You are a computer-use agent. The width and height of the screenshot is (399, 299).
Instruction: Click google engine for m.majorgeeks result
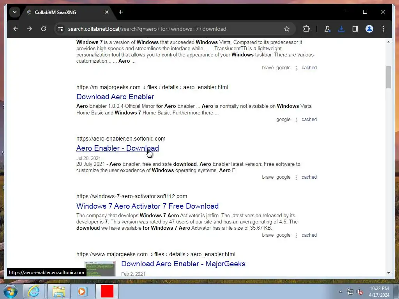(x=283, y=120)
